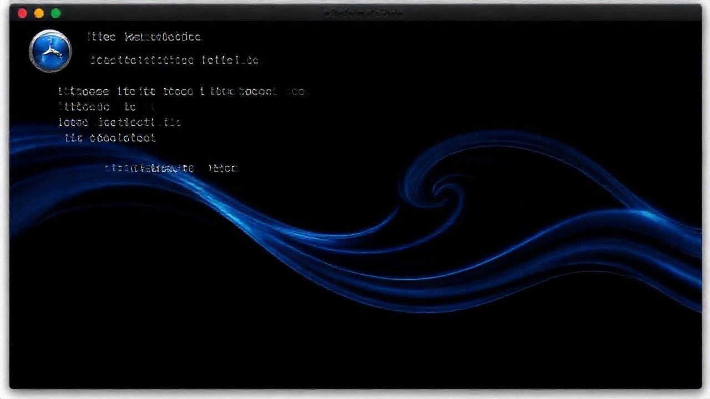Click the subtitle line under the heading

point(174,60)
